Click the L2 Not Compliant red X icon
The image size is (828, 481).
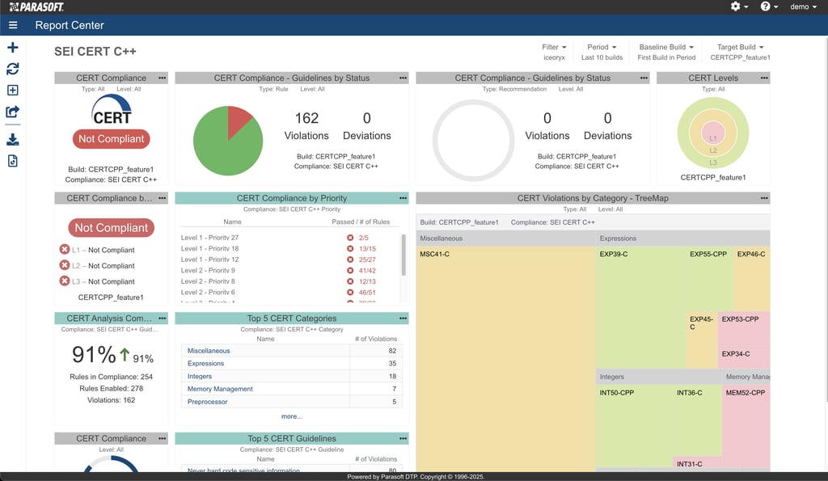click(x=65, y=265)
